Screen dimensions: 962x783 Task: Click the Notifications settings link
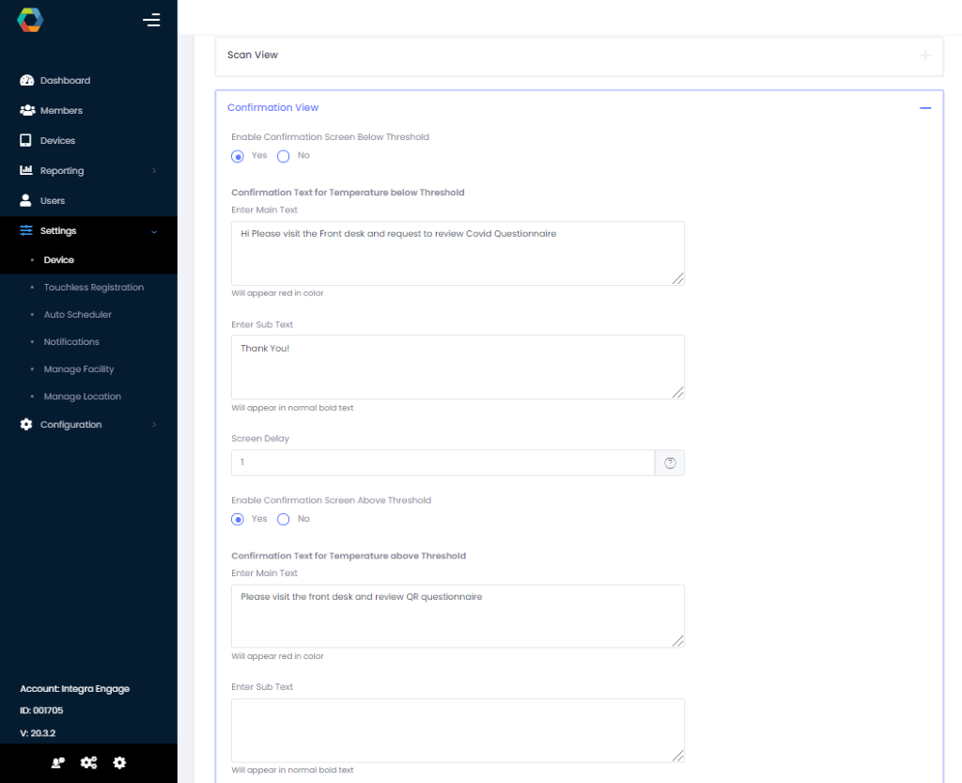(73, 341)
